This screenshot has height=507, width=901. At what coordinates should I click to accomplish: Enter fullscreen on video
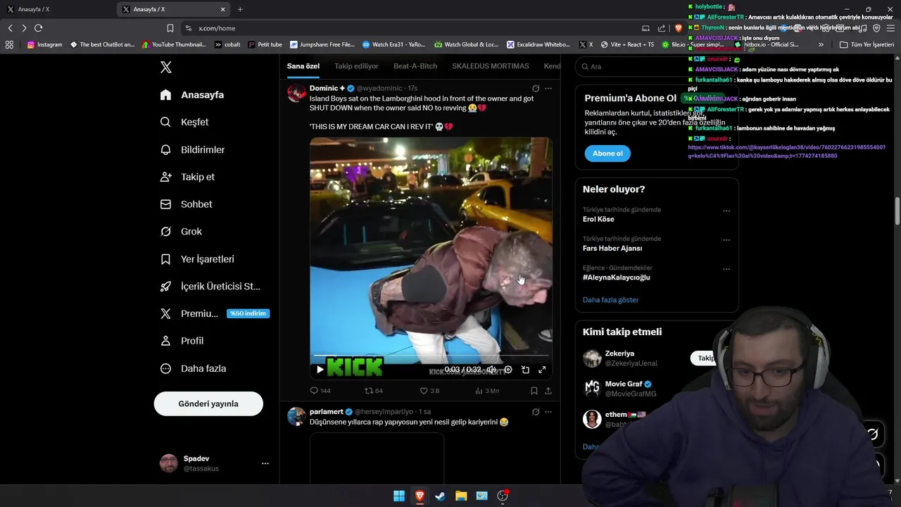pos(542,370)
